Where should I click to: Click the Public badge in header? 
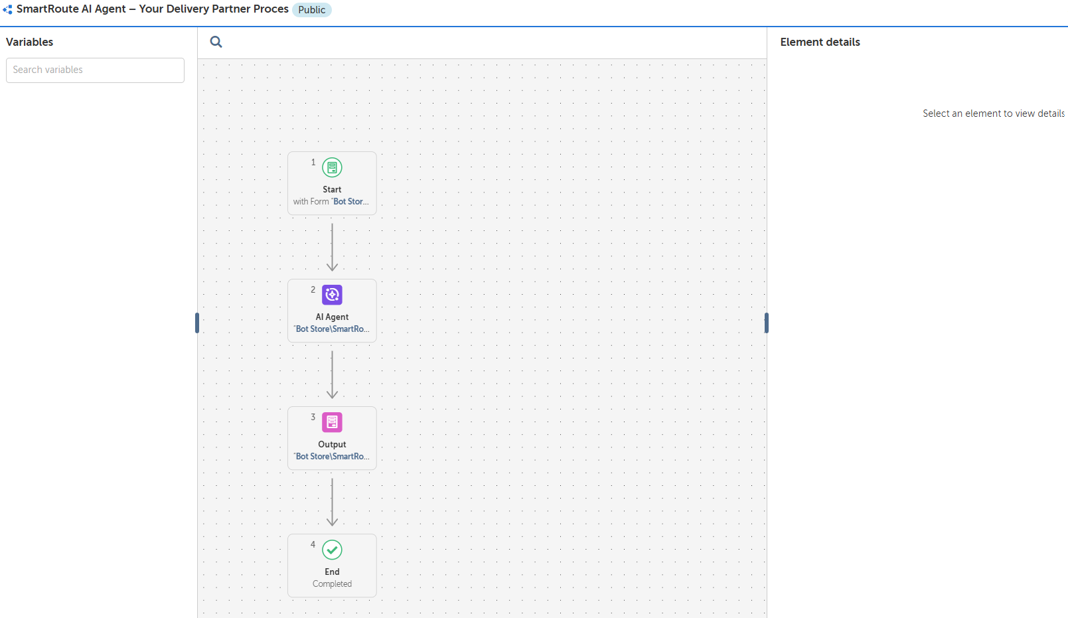click(311, 10)
